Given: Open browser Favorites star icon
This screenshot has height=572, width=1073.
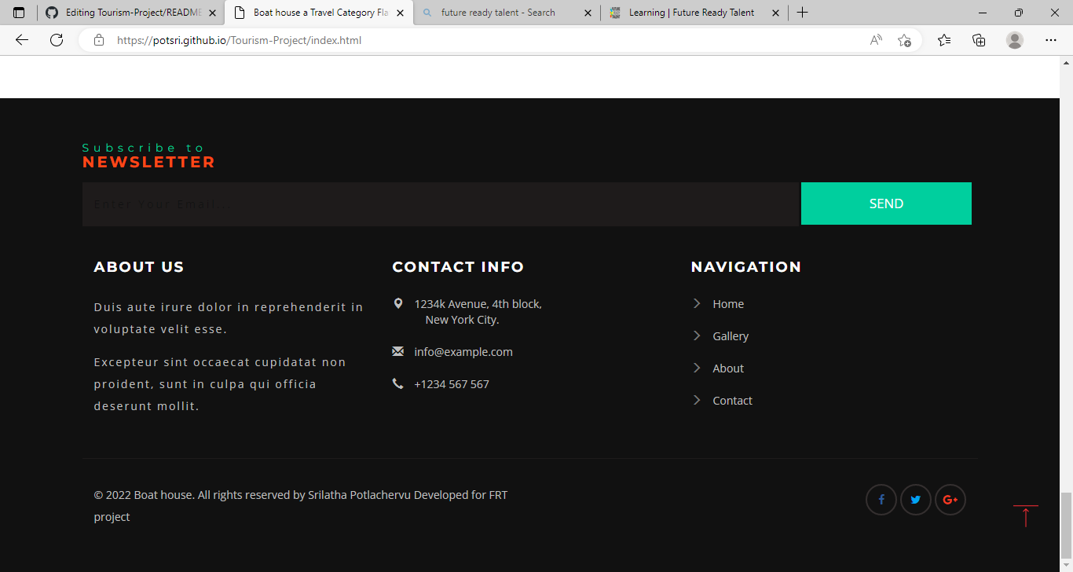Looking at the screenshot, I should coord(944,39).
